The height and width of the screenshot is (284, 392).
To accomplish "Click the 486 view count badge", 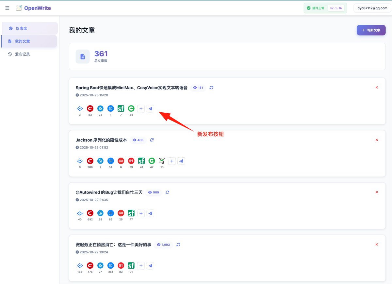I will pyautogui.click(x=138, y=140).
